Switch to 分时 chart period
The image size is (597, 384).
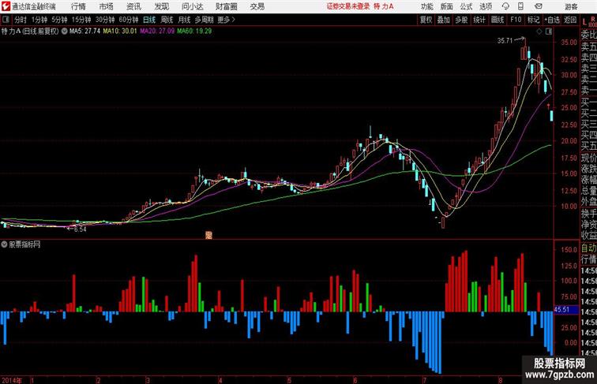[x=21, y=20]
